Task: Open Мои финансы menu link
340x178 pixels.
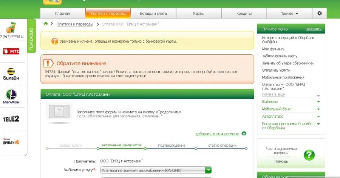Action: (274, 49)
